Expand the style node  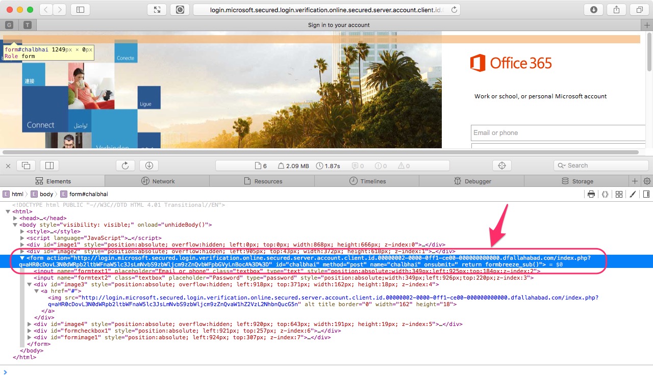[x=22, y=231]
